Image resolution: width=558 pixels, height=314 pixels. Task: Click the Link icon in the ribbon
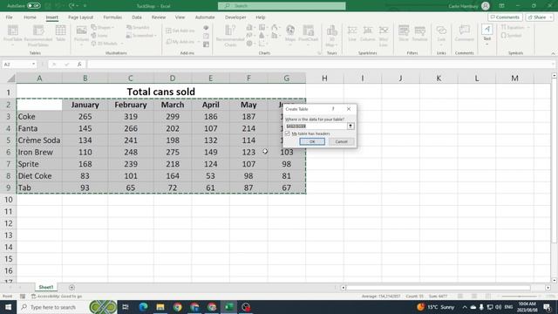pos(441,34)
